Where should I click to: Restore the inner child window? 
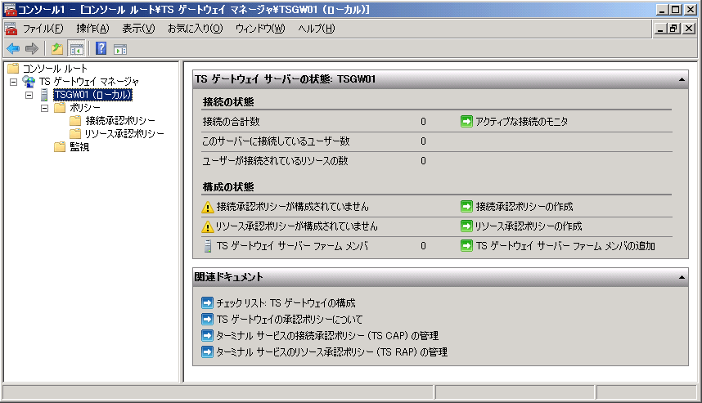tap(674, 29)
